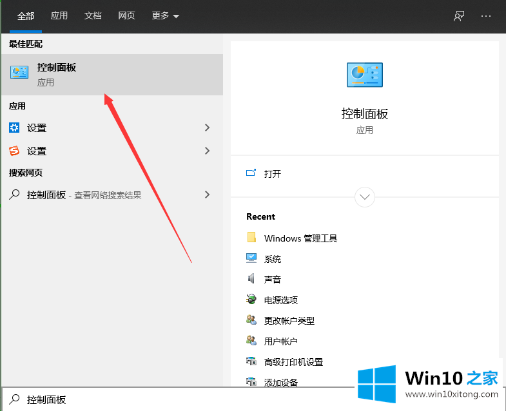This screenshot has height=411, width=506.
Task: Open 高级打印机设置 from Recent list
Action: pos(293,362)
